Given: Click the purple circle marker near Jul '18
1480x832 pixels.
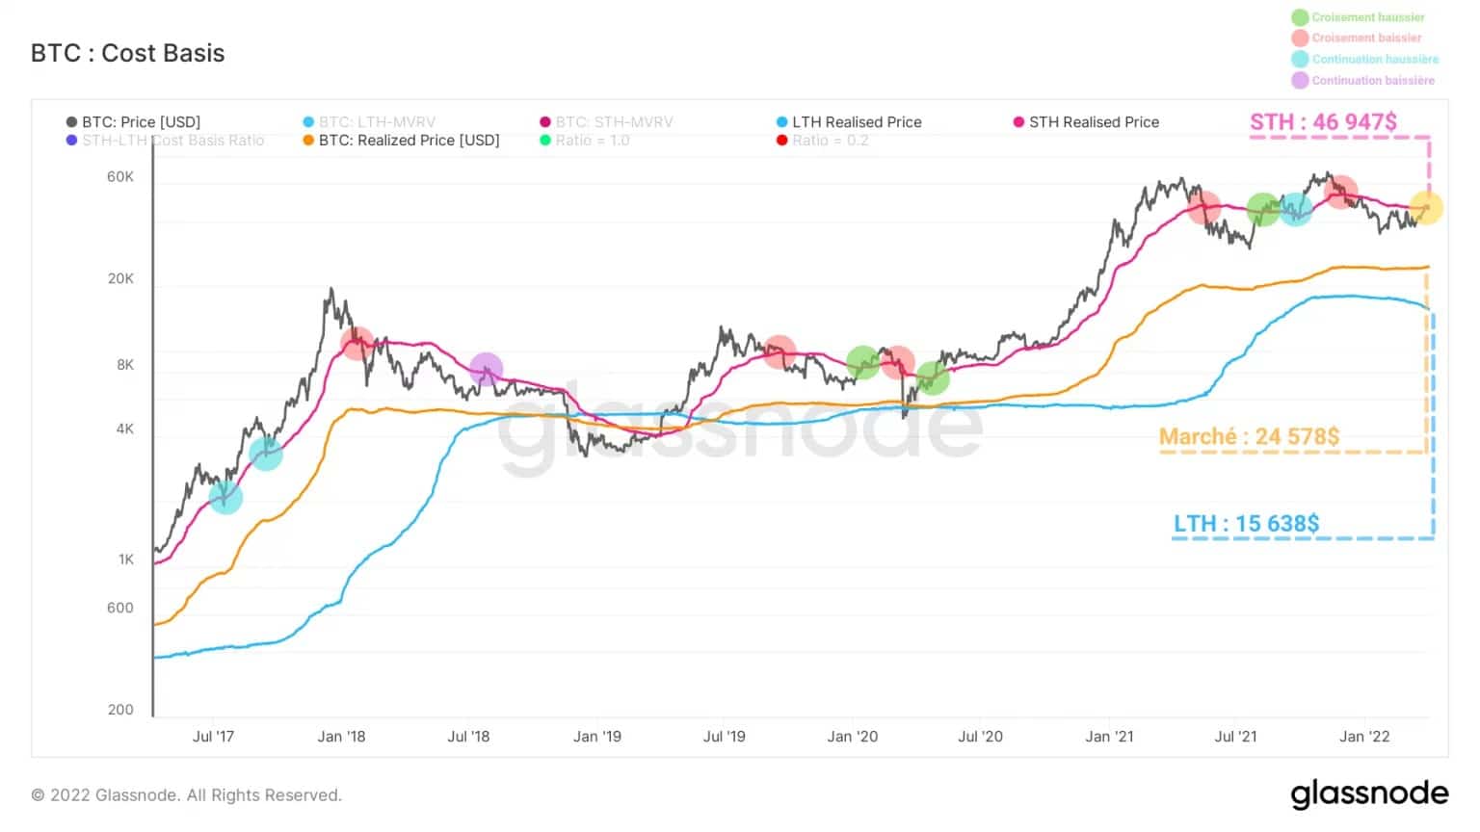Looking at the screenshot, I should 487,370.
